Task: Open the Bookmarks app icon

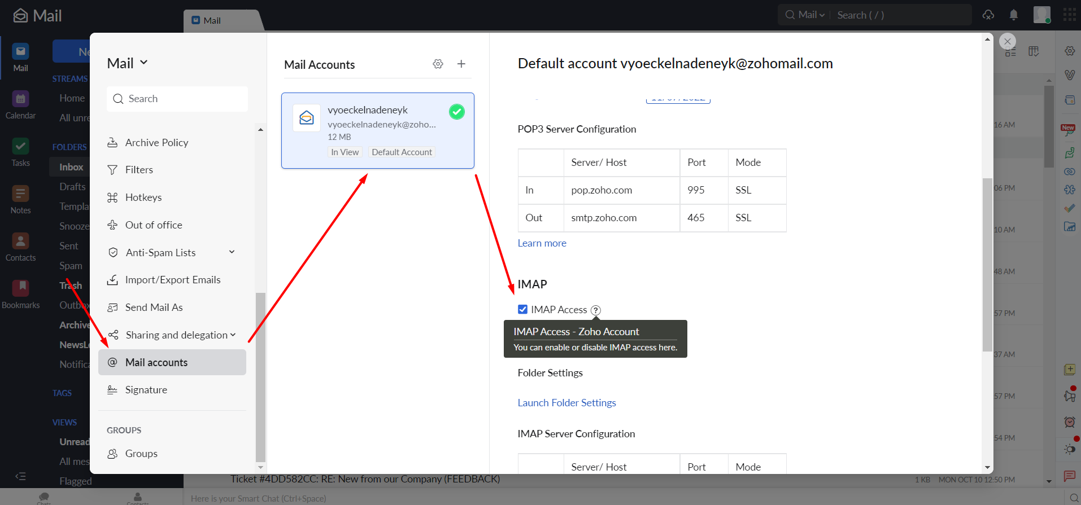Action: click(20, 295)
